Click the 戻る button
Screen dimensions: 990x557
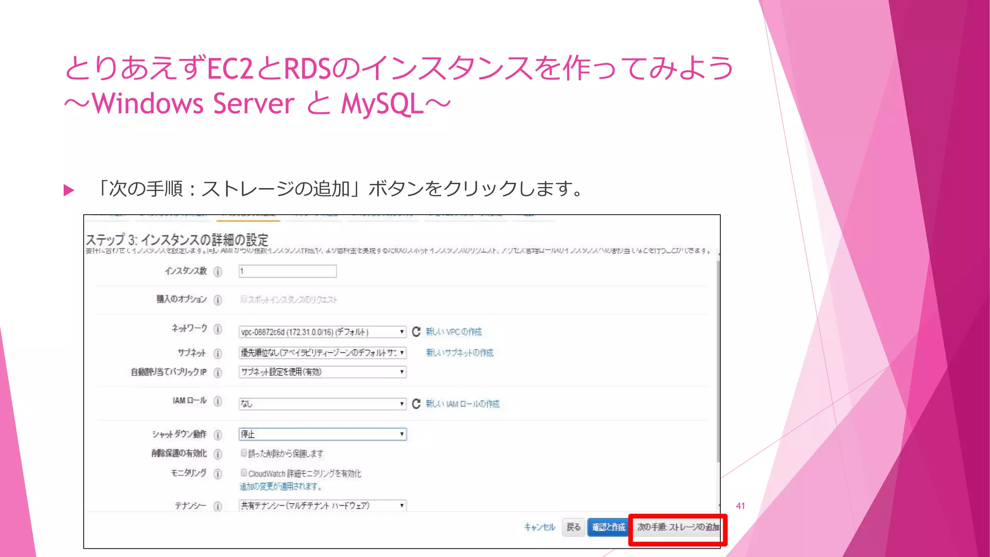[x=574, y=527]
